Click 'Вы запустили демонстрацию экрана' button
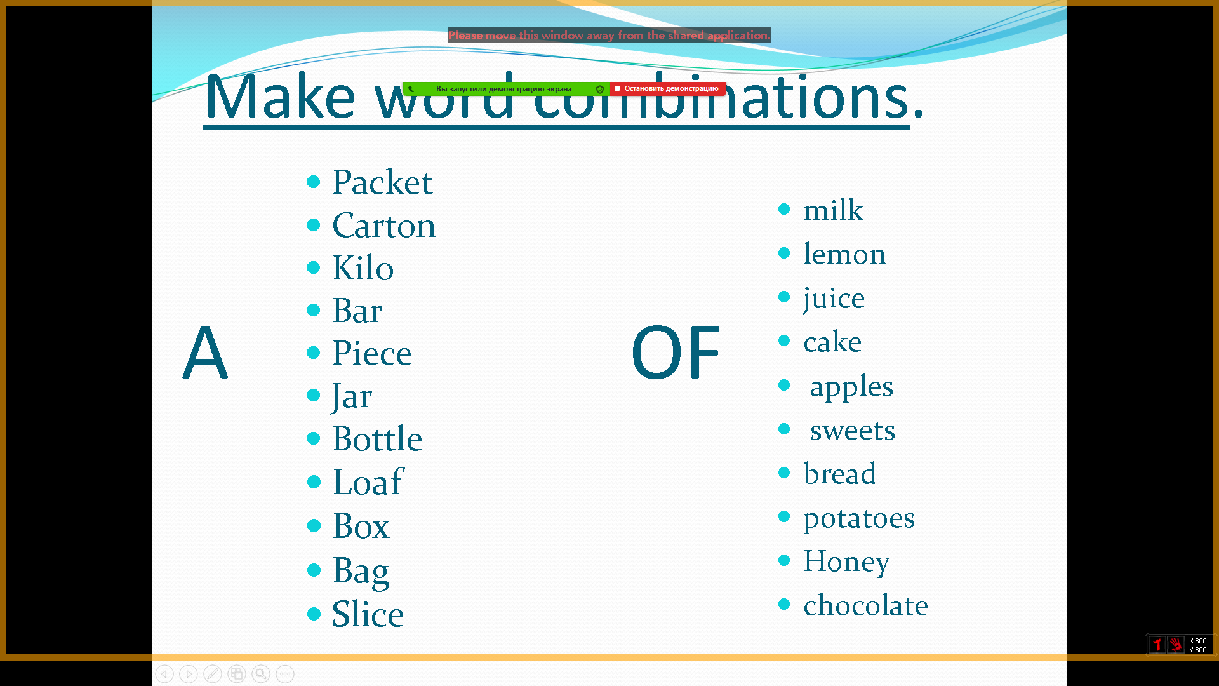 503,88
